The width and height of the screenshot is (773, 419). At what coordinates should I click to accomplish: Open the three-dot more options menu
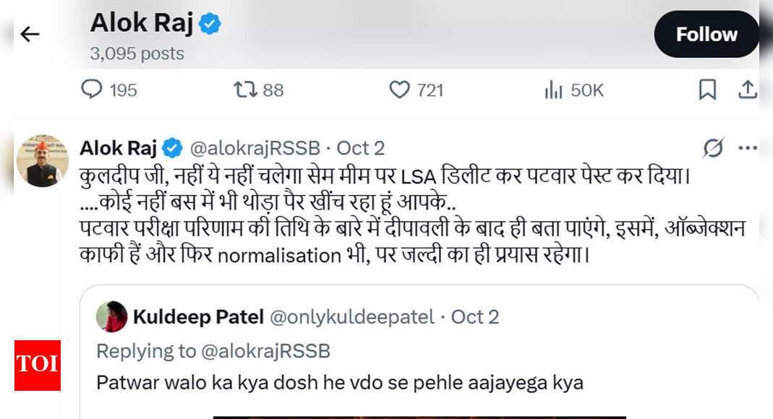point(748,148)
